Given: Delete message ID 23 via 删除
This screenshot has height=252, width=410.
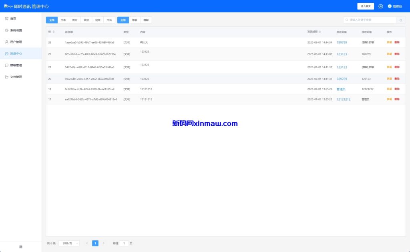Looking at the screenshot, I should (397, 42).
